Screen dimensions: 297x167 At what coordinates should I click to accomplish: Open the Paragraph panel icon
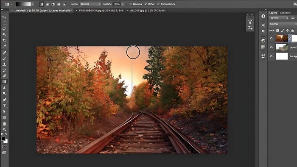click(x=263, y=31)
